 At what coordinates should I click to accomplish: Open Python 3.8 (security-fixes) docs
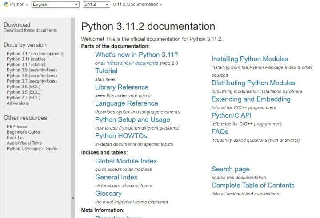[32, 75]
